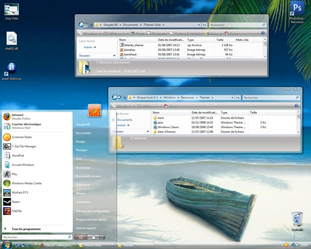Select the Atlantis_theme zip file
Image resolution: width=311 pixels, height=249 pixels.
133,45
